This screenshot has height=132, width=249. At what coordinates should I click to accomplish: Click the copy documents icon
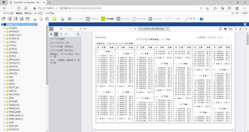coord(41,19)
